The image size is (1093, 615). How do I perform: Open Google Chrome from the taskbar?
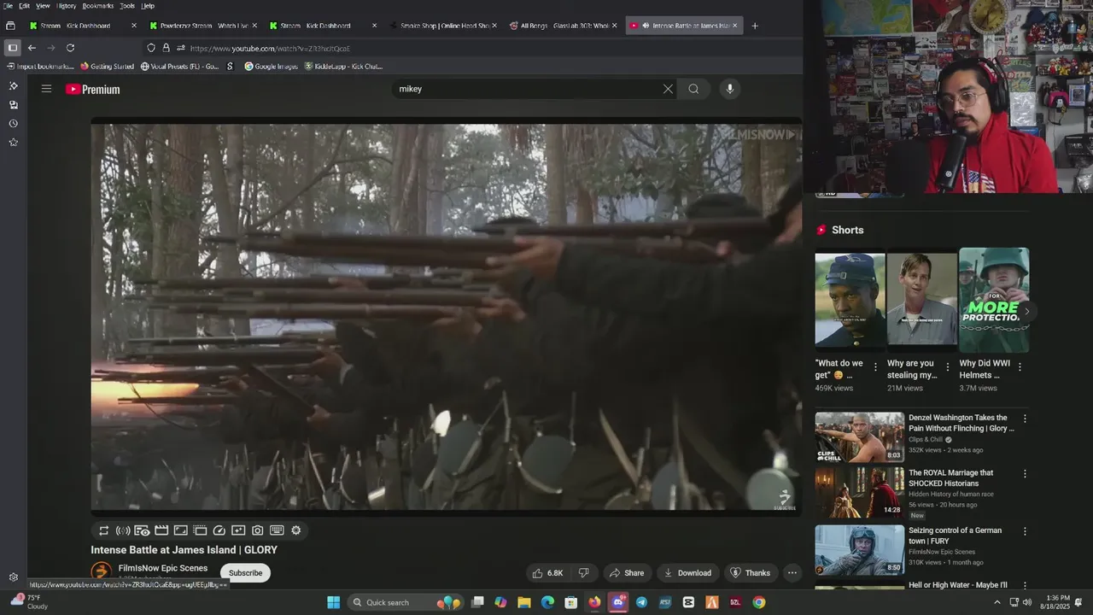pos(758,602)
